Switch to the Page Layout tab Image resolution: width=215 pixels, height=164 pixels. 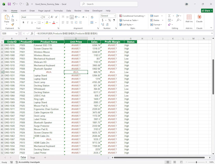(44, 10)
